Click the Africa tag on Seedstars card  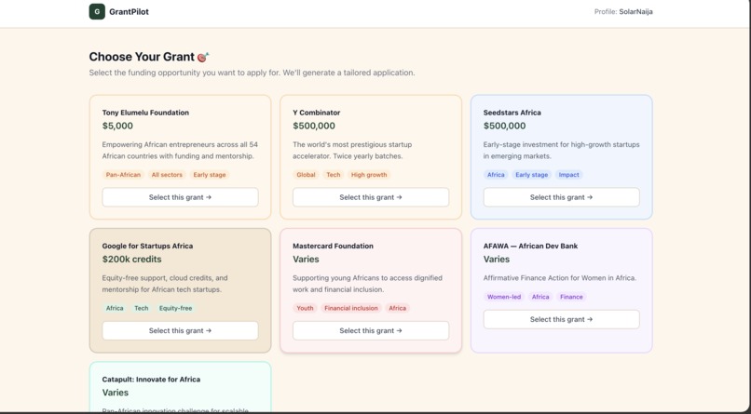click(496, 175)
